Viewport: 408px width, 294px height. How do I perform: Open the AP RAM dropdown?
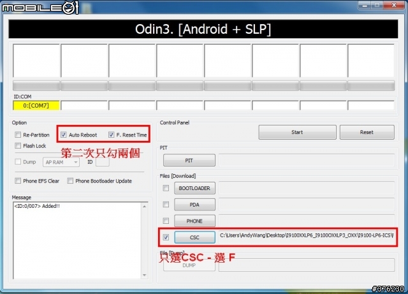(x=61, y=162)
